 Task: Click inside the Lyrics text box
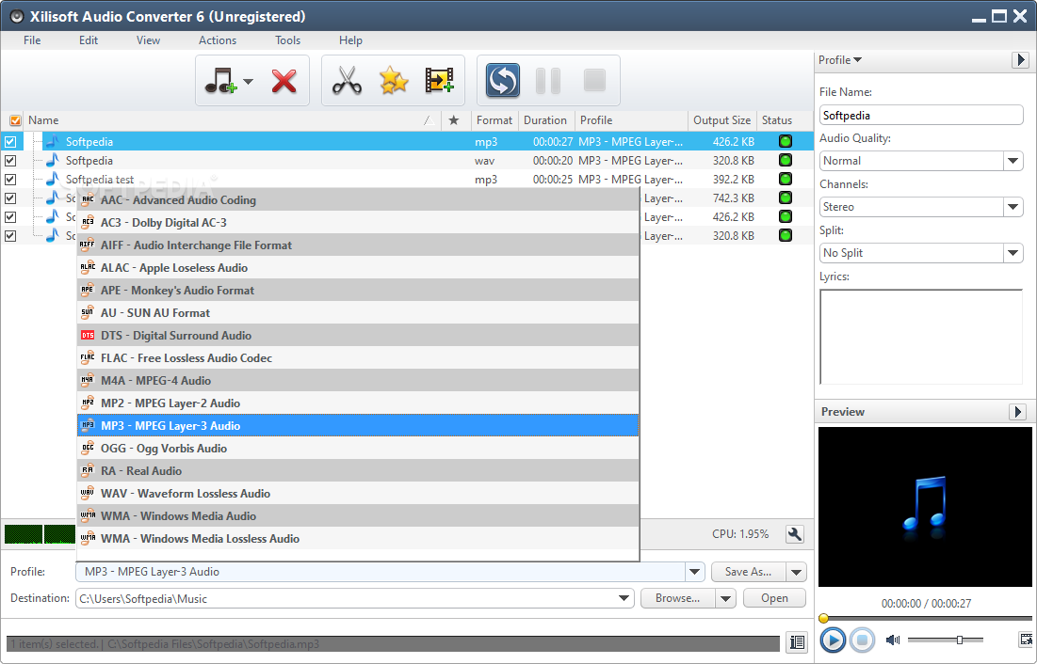(921, 337)
